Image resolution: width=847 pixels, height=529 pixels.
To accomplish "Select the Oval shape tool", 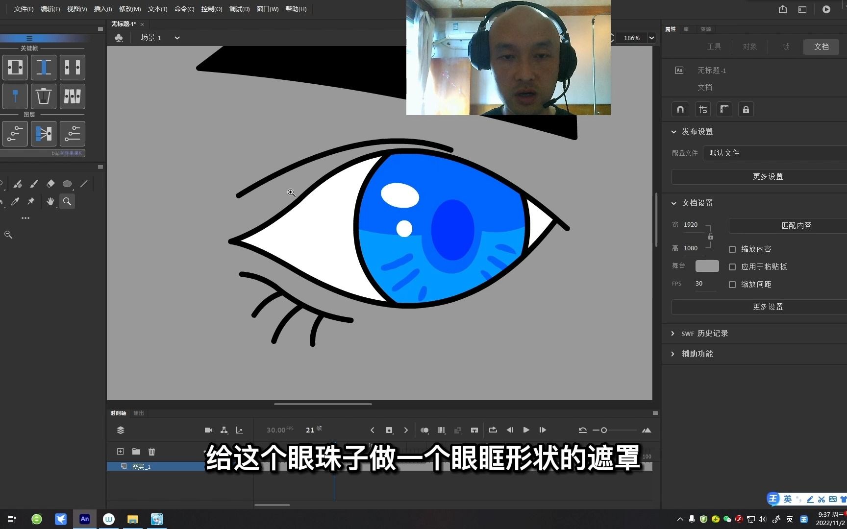I will click(67, 184).
